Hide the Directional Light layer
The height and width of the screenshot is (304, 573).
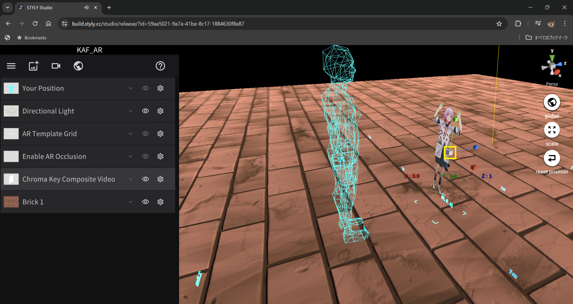click(x=145, y=111)
